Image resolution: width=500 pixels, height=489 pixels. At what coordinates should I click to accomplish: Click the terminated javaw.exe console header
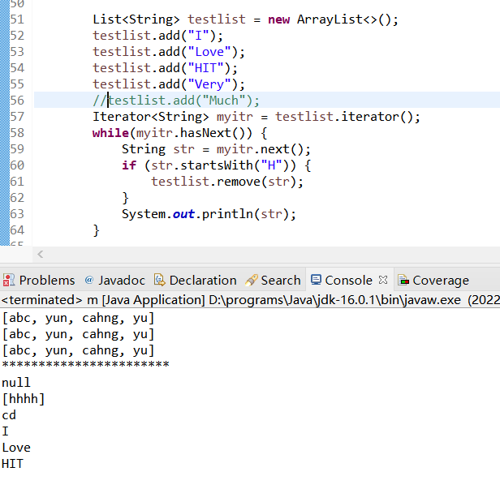pyautogui.click(x=250, y=300)
